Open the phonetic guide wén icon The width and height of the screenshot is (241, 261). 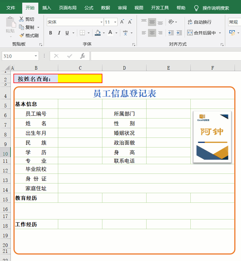pyautogui.click(x=125, y=33)
